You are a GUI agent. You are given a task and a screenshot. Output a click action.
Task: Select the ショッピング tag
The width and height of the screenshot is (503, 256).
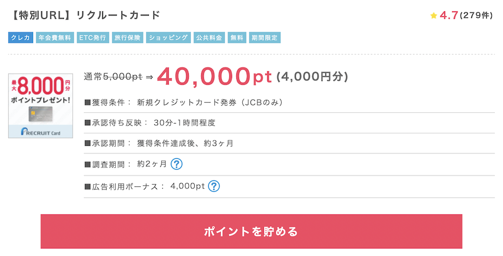pyautogui.click(x=168, y=37)
